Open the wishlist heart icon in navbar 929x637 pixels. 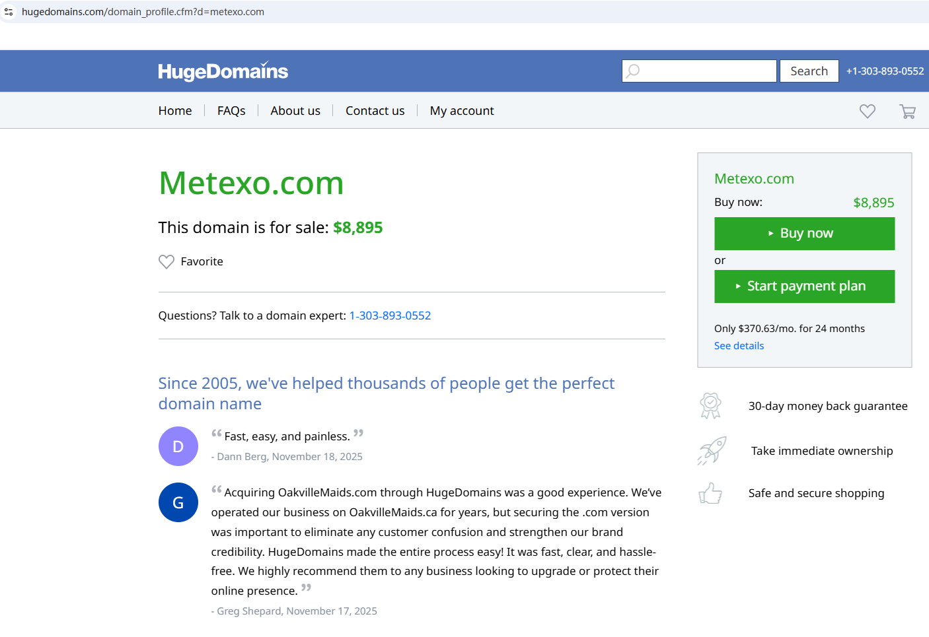tap(867, 112)
